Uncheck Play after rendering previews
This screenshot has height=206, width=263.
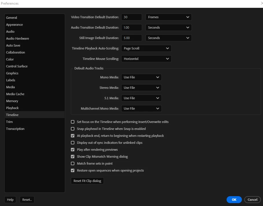pyautogui.click(x=73, y=150)
